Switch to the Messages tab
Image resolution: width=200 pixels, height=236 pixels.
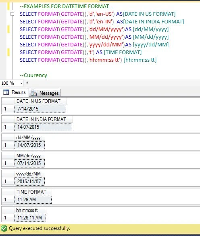pos(45,93)
